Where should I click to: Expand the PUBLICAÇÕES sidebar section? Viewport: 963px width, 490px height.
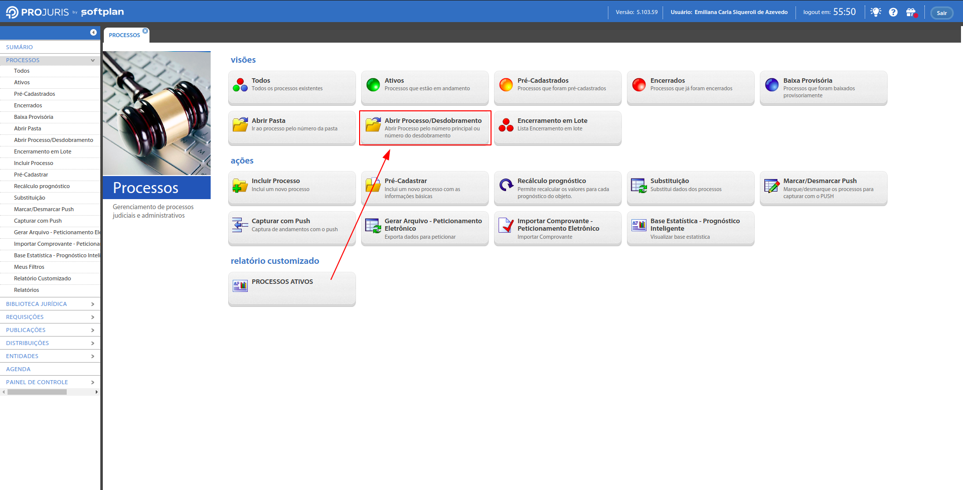tap(93, 330)
